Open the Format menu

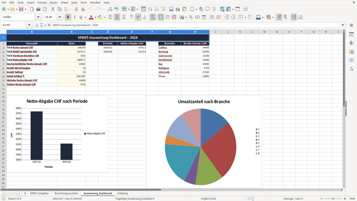[42, 2]
